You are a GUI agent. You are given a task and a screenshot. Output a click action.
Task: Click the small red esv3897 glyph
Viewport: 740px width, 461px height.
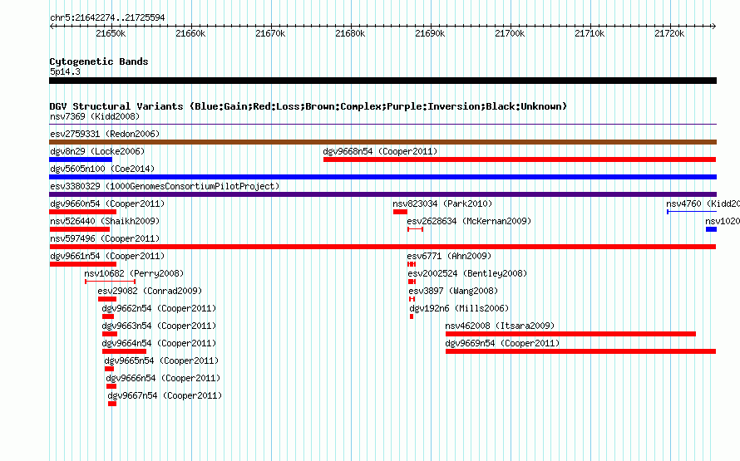[412, 299]
